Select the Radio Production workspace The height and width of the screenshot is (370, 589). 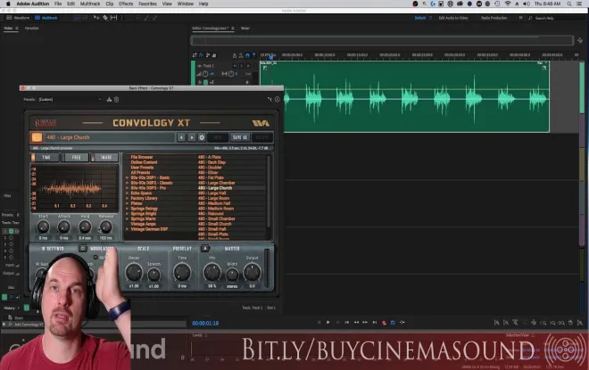tap(494, 18)
